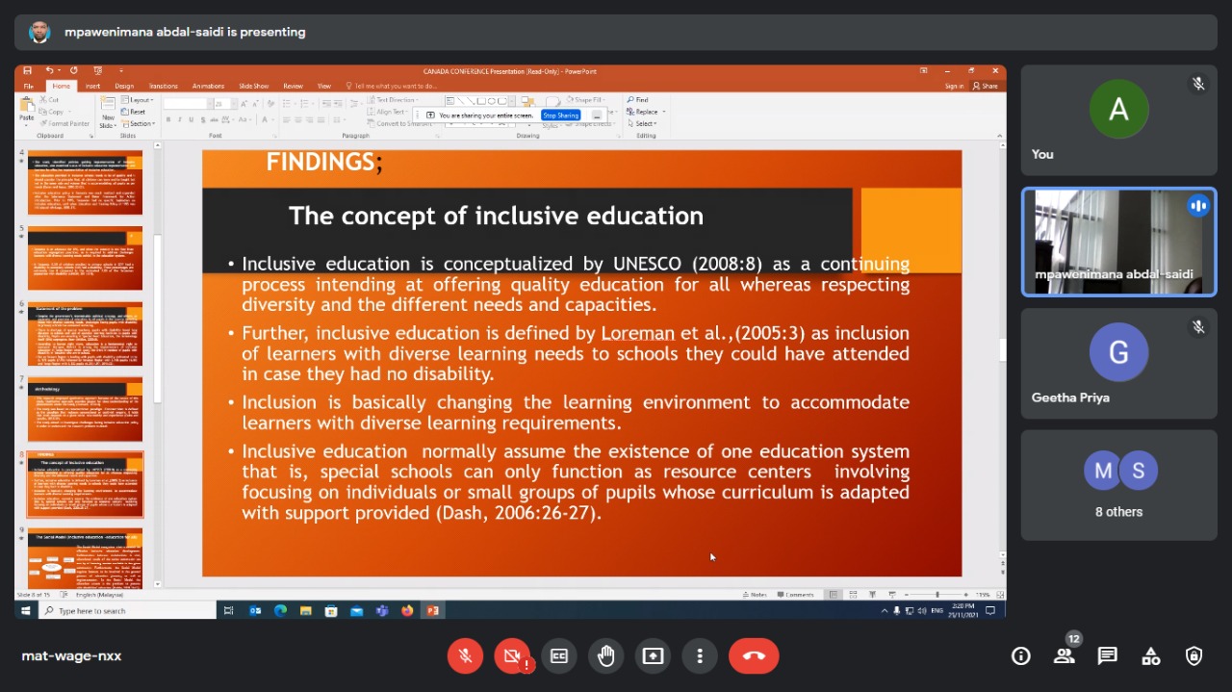This screenshot has height=692, width=1232.
Task: Toggle Underline formatting in the ribbon
Action: point(192,120)
